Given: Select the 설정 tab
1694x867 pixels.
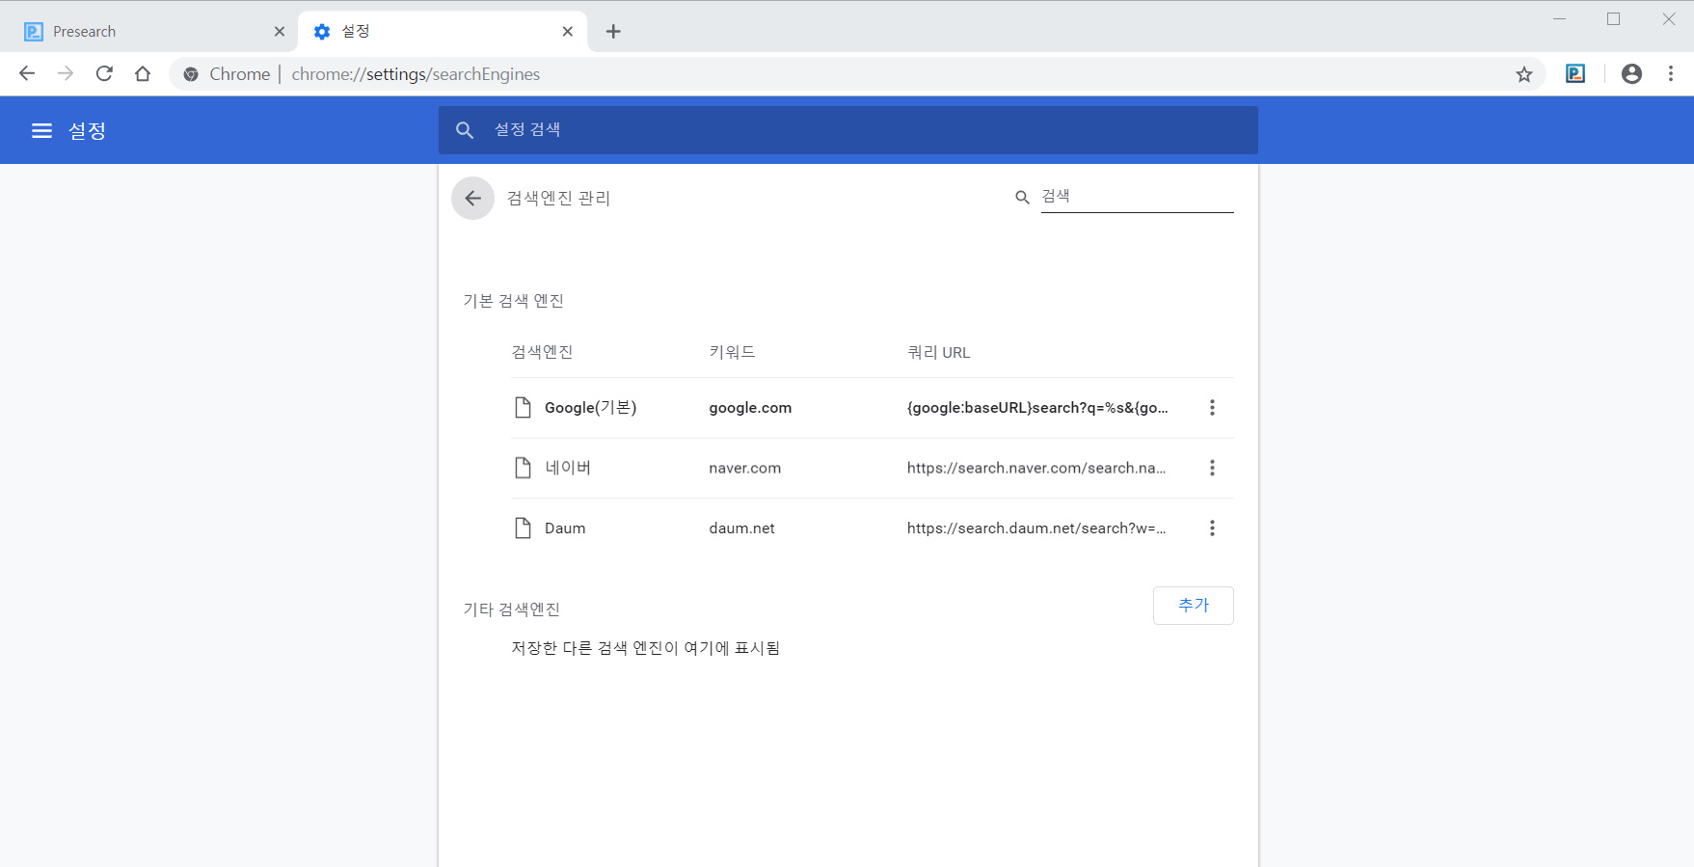Looking at the screenshot, I should (443, 32).
